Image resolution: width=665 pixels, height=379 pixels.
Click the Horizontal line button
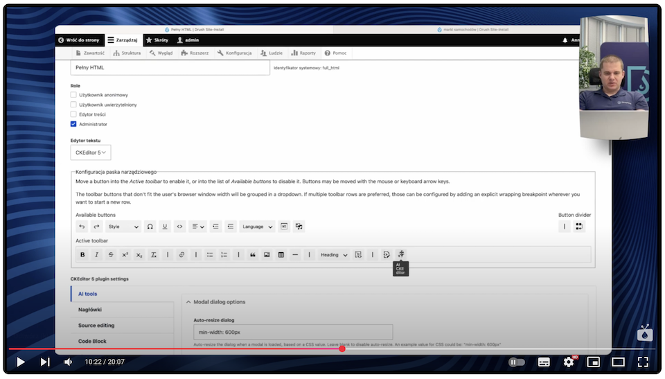click(x=295, y=255)
